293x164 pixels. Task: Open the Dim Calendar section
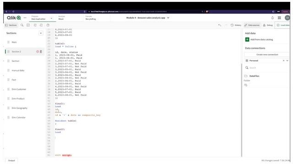(x=18, y=118)
